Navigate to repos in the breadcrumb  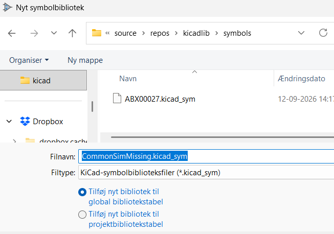(160, 33)
